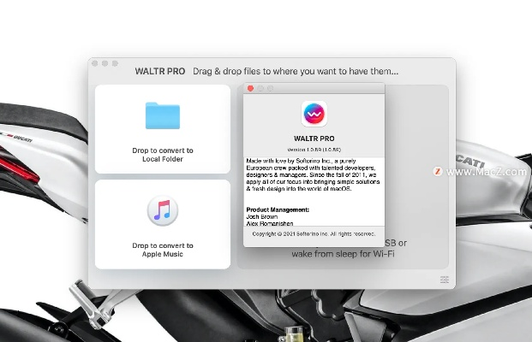
Task: Select the 'Drop to convert to Apple Music' label
Action: click(163, 250)
